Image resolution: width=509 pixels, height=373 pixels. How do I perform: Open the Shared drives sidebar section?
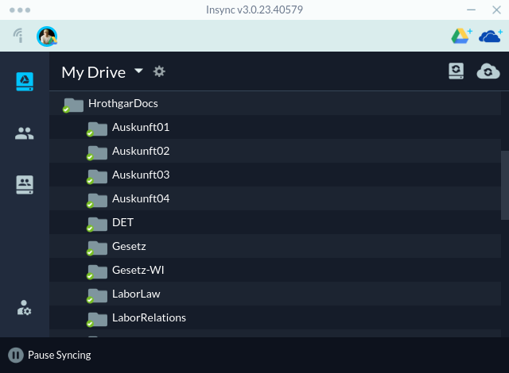click(x=25, y=185)
